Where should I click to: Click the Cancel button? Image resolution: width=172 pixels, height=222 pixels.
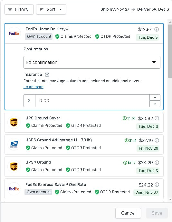tap(128, 213)
